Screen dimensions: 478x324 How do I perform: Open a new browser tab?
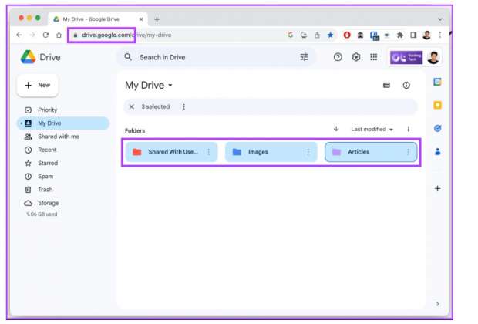point(157,19)
